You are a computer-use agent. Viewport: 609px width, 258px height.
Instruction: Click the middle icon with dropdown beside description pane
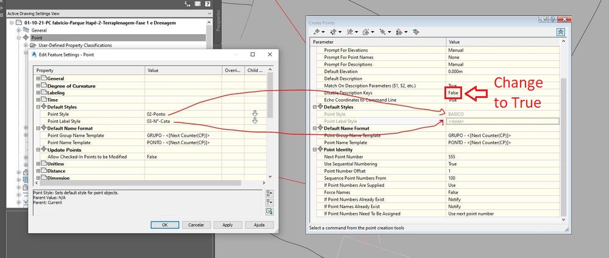pos(269,202)
